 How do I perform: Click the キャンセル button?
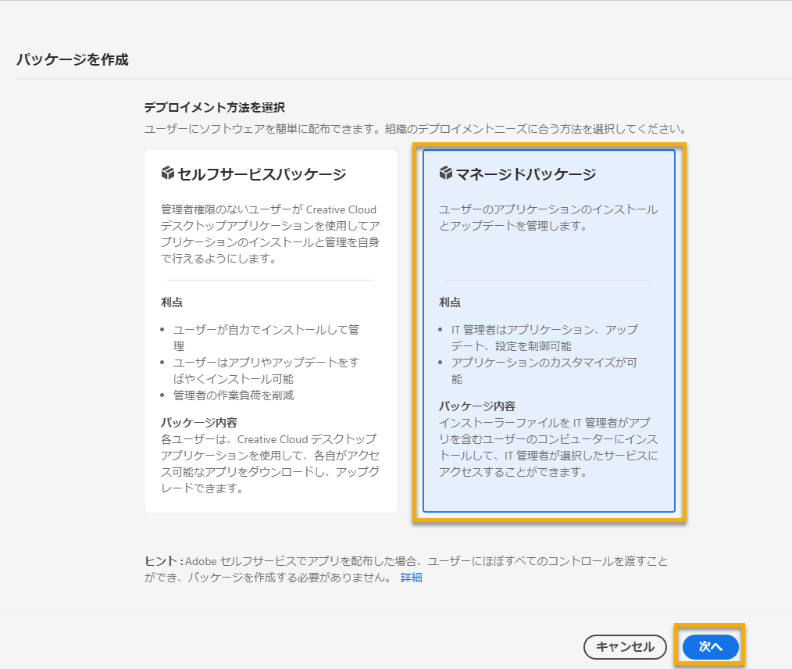click(625, 647)
